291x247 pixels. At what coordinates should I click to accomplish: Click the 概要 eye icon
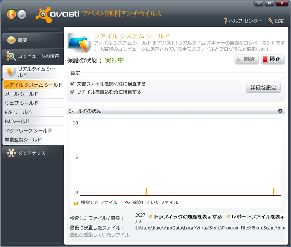coord(11,40)
